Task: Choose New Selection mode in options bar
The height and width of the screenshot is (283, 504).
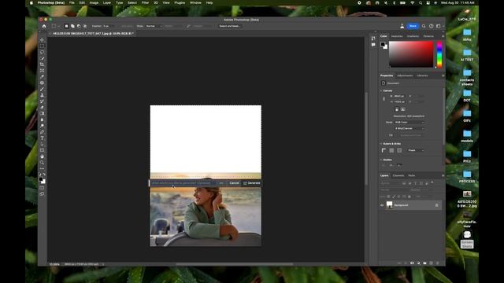Action: point(66,26)
